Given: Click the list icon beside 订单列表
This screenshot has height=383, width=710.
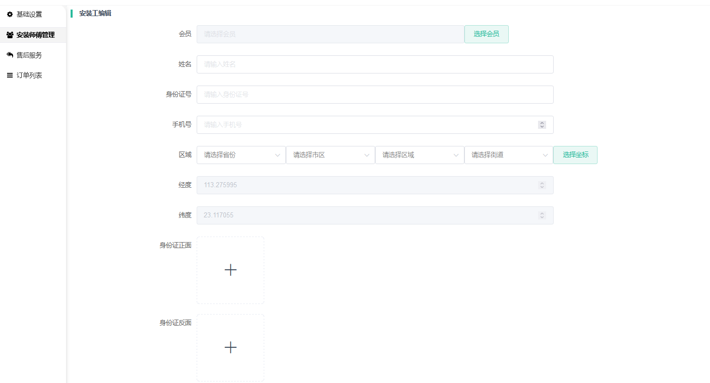Looking at the screenshot, I should pyautogui.click(x=10, y=75).
